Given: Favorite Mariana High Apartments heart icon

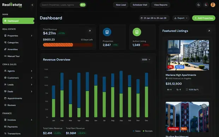Looking at the screenshot, I should [204, 45].
